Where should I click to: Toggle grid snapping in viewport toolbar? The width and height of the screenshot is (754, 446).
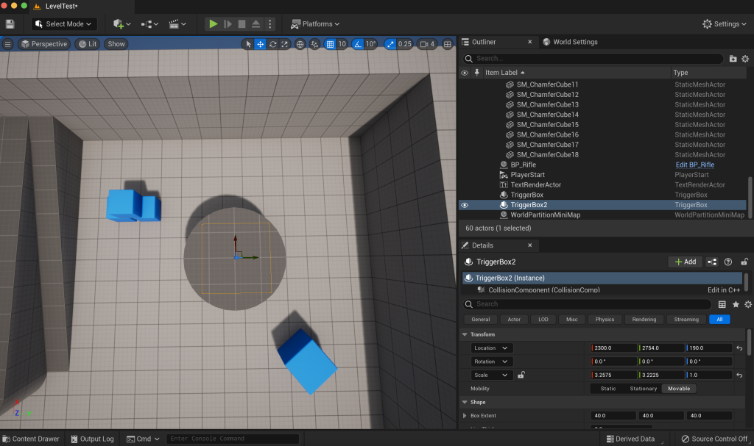click(x=331, y=44)
